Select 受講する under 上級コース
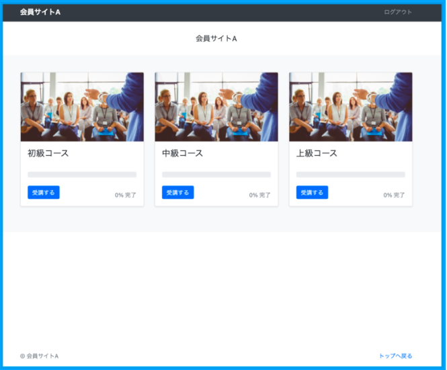 [312, 193]
